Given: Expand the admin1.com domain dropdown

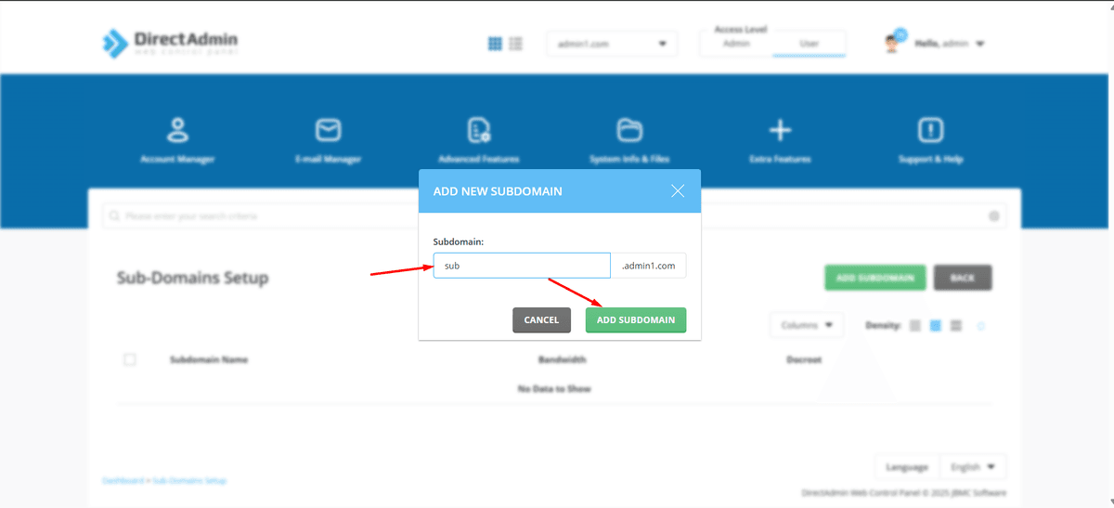Looking at the screenshot, I should tap(612, 44).
